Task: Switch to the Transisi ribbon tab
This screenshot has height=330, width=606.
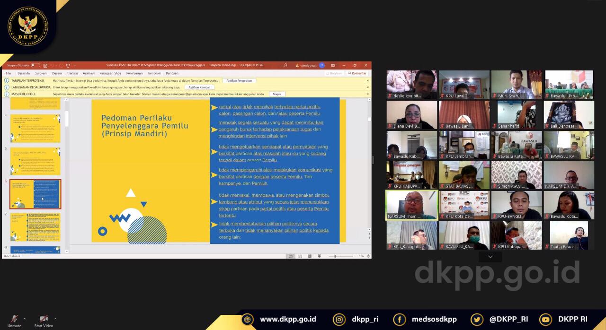Action: (72, 73)
